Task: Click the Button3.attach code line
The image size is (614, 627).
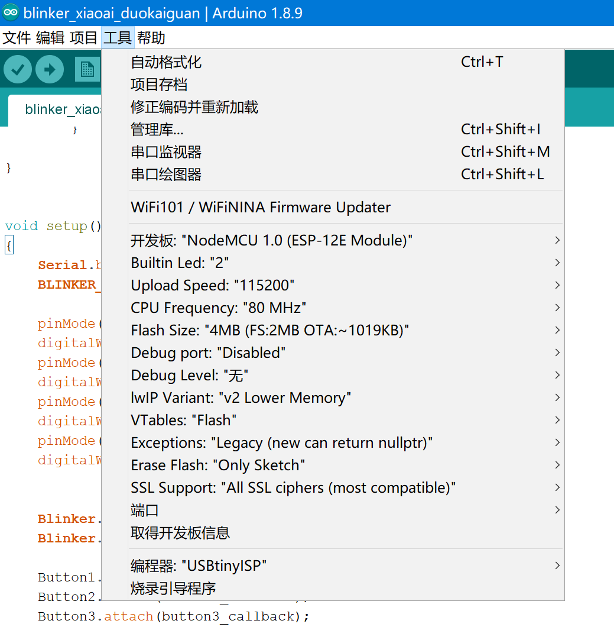Action: point(173,616)
